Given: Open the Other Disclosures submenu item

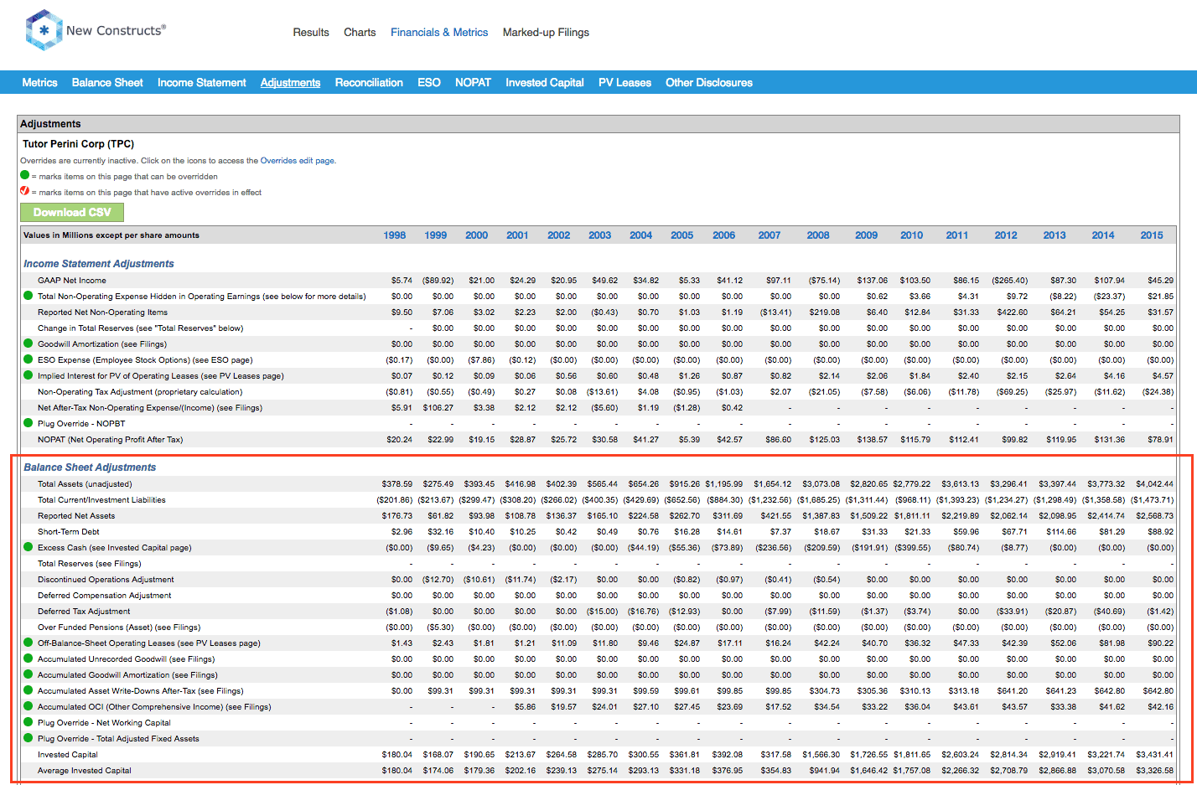Looking at the screenshot, I should pyautogui.click(x=709, y=82).
